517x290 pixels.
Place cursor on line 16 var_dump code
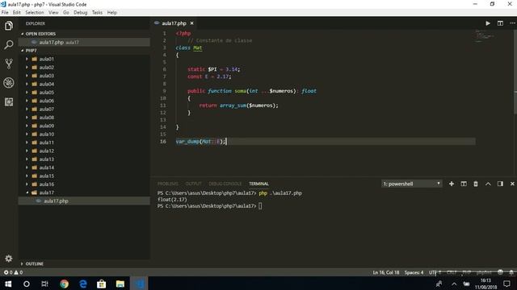coord(201,142)
